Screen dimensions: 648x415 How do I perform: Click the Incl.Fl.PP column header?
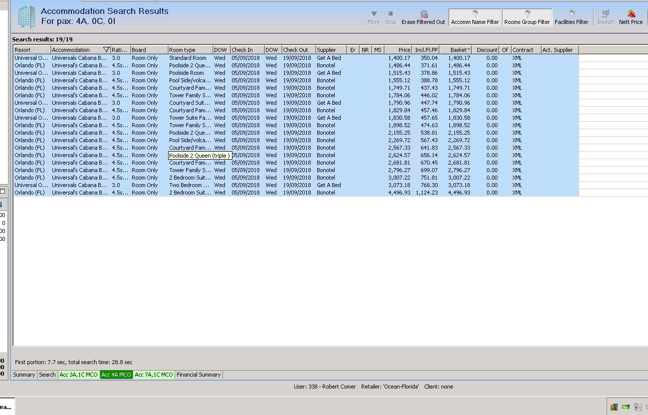pyautogui.click(x=426, y=50)
